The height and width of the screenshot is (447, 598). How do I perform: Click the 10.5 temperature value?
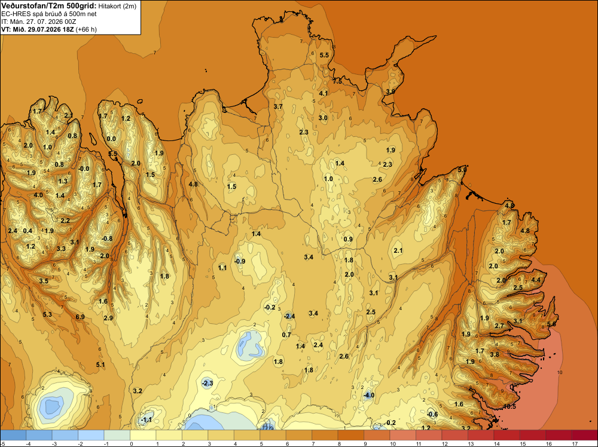509,406
